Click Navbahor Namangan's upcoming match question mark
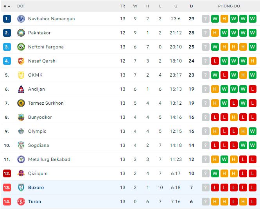The width and height of the screenshot is (260, 209). click(x=206, y=19)
